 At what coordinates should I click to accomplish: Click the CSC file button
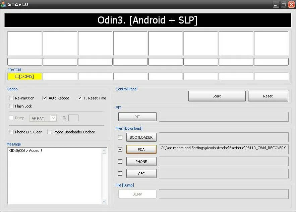[141, 174]
